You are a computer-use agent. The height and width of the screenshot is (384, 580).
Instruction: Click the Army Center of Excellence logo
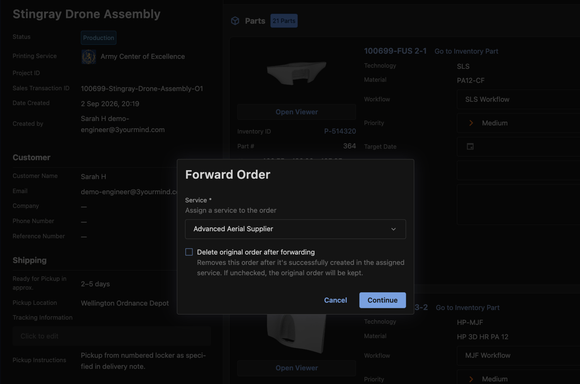tap(88, 56)
